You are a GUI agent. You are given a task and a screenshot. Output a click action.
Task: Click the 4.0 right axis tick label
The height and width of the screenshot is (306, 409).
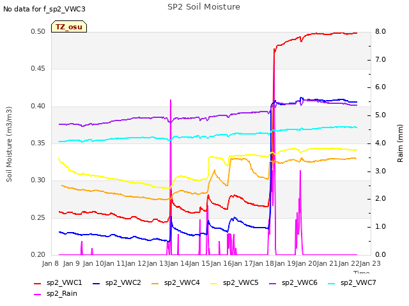380,143
